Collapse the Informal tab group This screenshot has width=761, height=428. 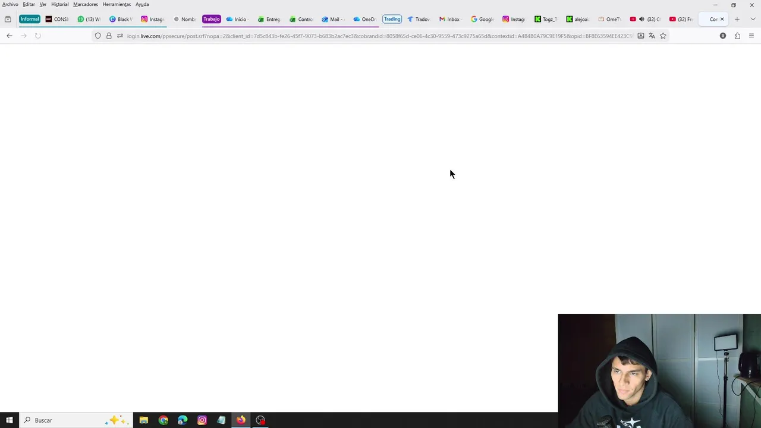(29, 19)
